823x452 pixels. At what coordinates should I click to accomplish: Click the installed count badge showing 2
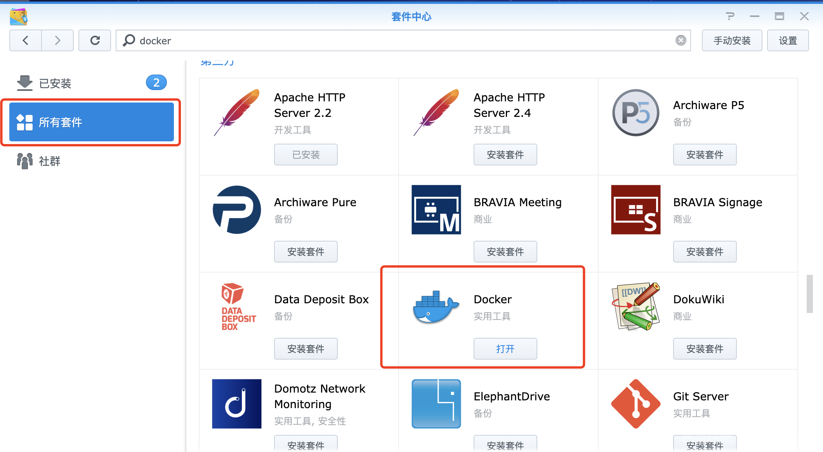tap(156, 82)
